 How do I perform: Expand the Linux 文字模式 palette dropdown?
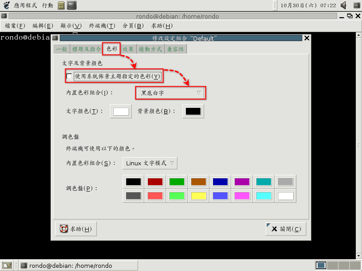pos(150,163)
